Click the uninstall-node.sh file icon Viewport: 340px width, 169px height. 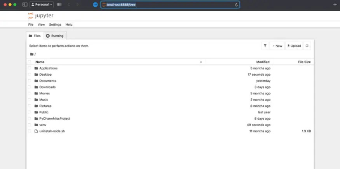(36, 131)
